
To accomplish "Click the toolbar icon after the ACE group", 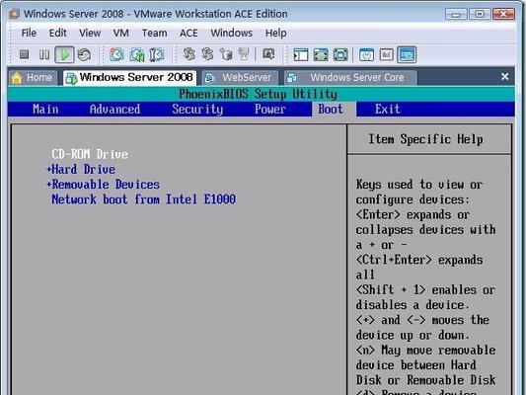I will 268,54.
